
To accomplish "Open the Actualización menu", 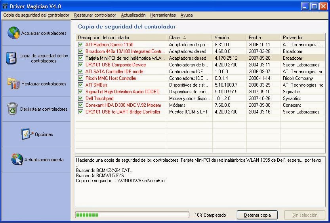I will click(133, 15).
